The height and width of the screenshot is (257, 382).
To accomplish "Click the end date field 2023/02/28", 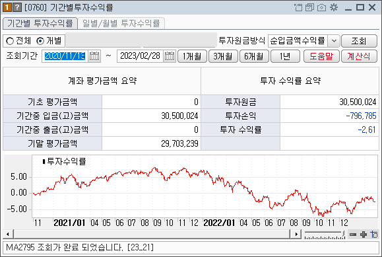I will [x=140, y=56].
